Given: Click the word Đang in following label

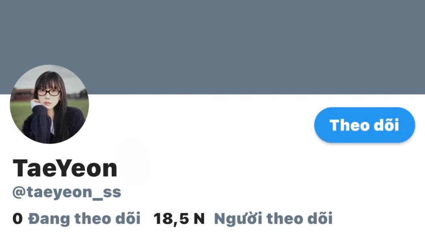Looking at the screenshot, I should coord(49,219).
